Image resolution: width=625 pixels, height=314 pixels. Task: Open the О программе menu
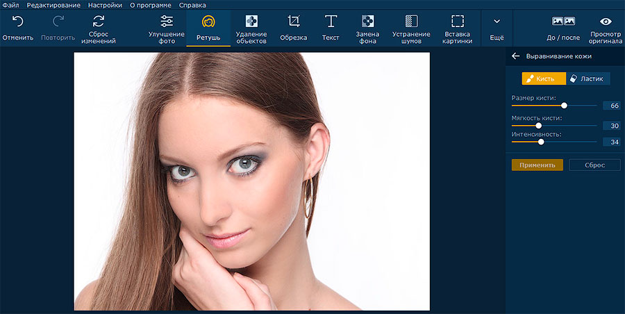150,5
